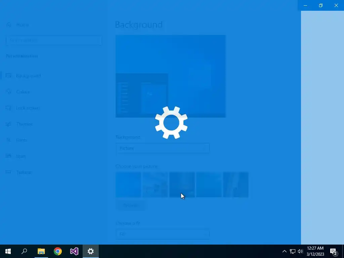Choose the first picture thumbnail

(128, 185)
